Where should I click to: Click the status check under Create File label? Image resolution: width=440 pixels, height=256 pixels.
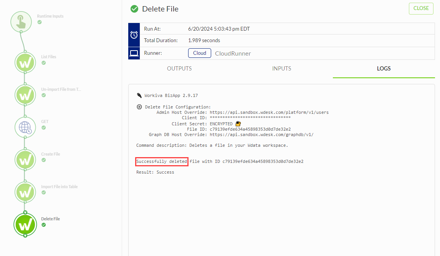click(x=44, y=160)
